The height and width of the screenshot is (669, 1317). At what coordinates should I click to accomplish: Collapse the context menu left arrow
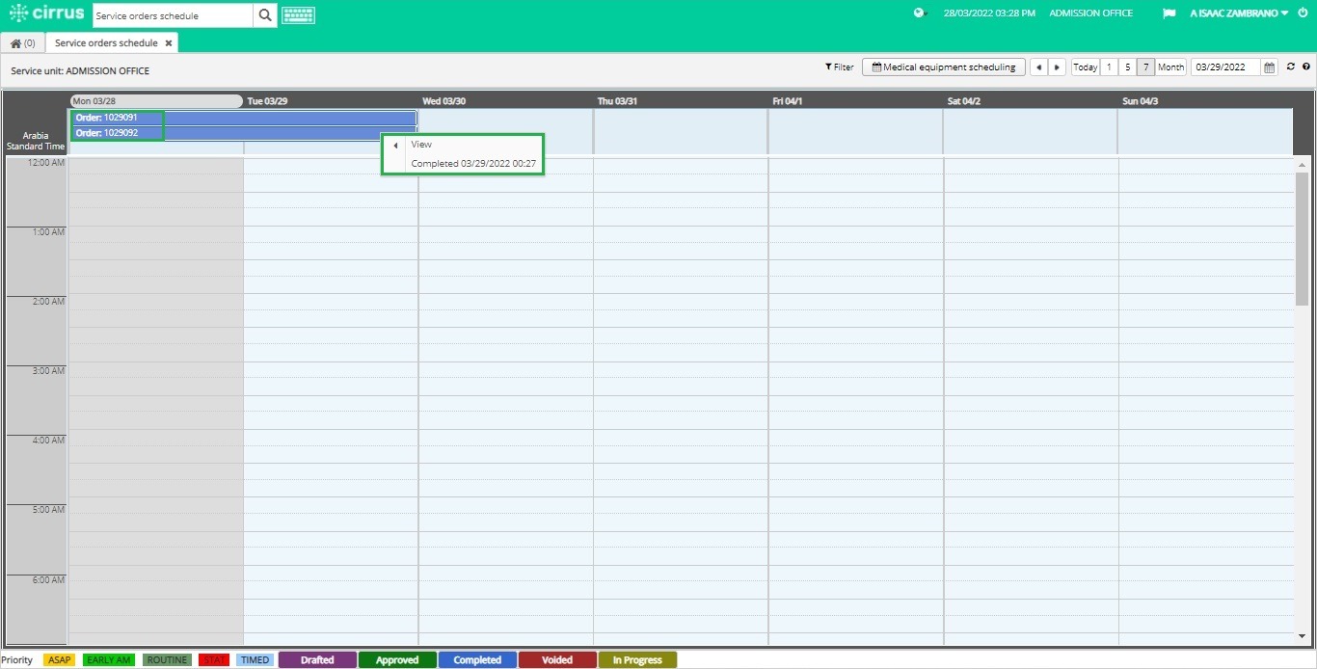click(395, 146)
